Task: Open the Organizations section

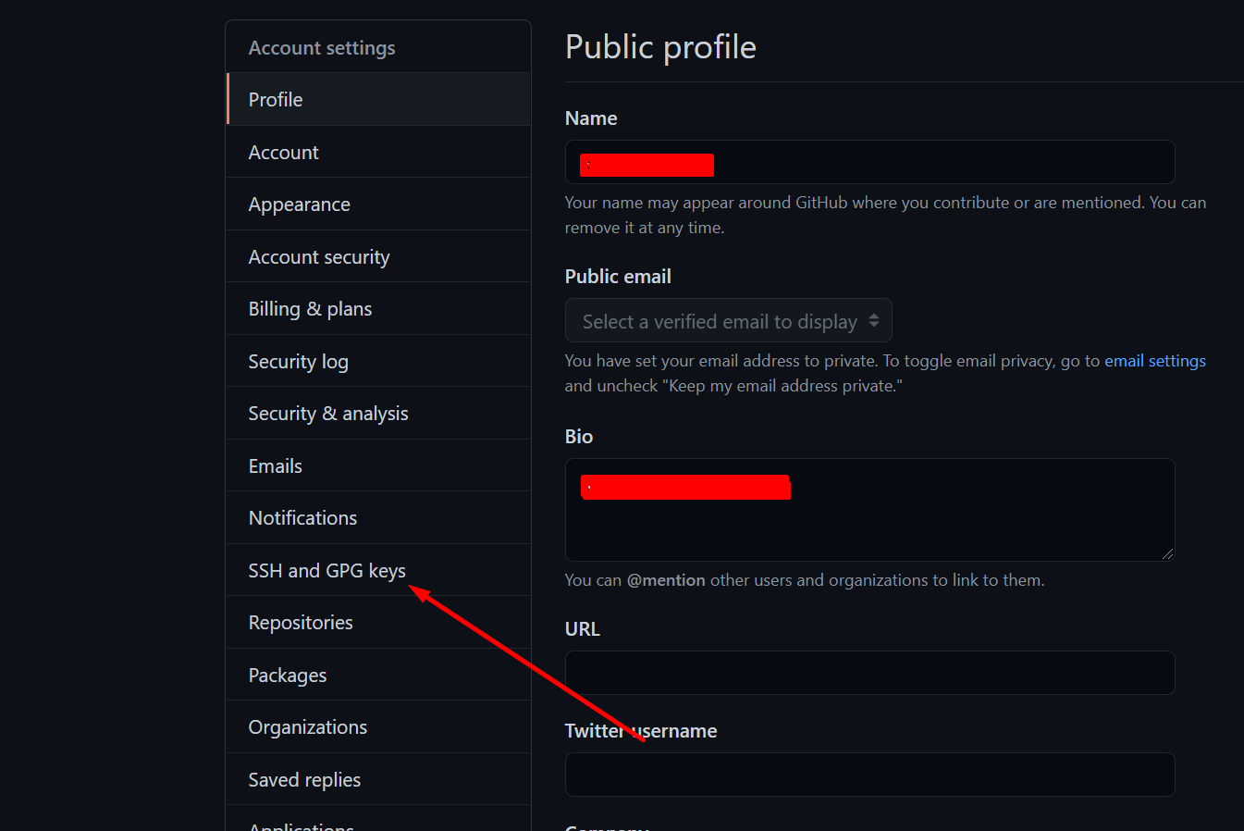Action: coord(307,726)
